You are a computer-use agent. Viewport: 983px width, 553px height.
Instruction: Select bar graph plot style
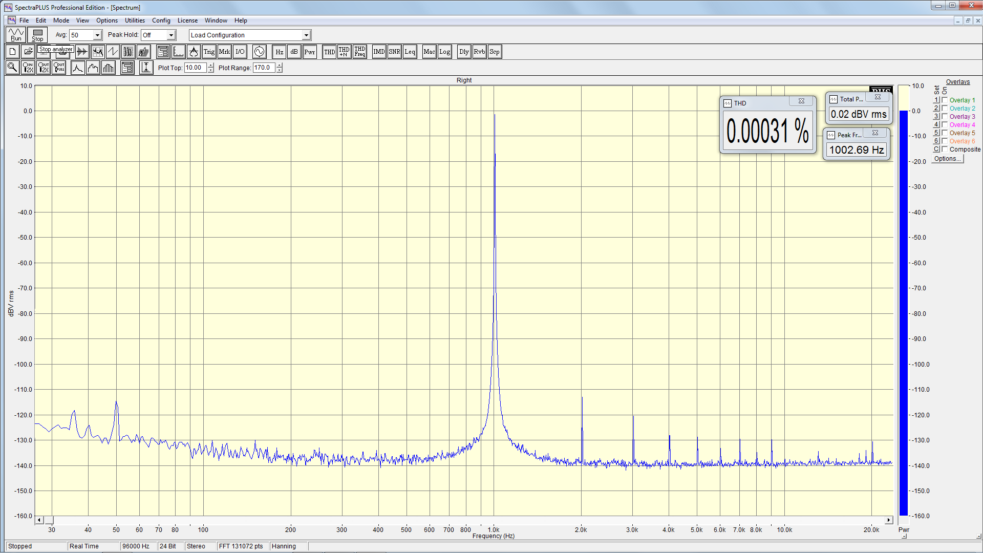click(109, 68)
